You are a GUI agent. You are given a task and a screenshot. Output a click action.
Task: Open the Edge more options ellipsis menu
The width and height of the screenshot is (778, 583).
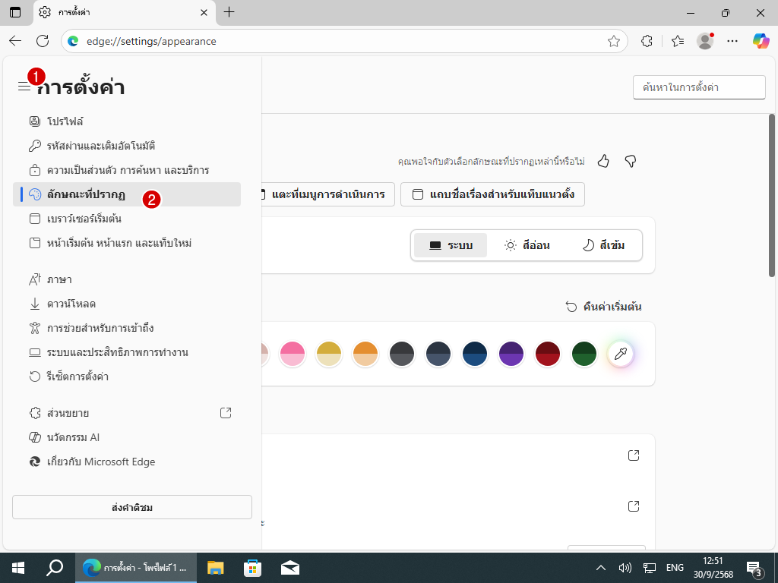(x=732, y=41)
